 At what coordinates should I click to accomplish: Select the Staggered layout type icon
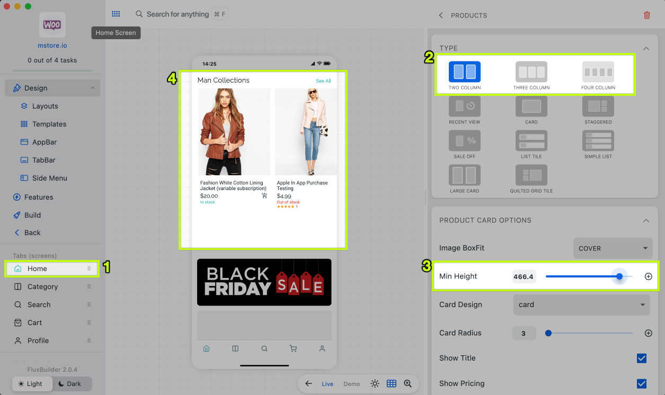click(x=598, y=106)
